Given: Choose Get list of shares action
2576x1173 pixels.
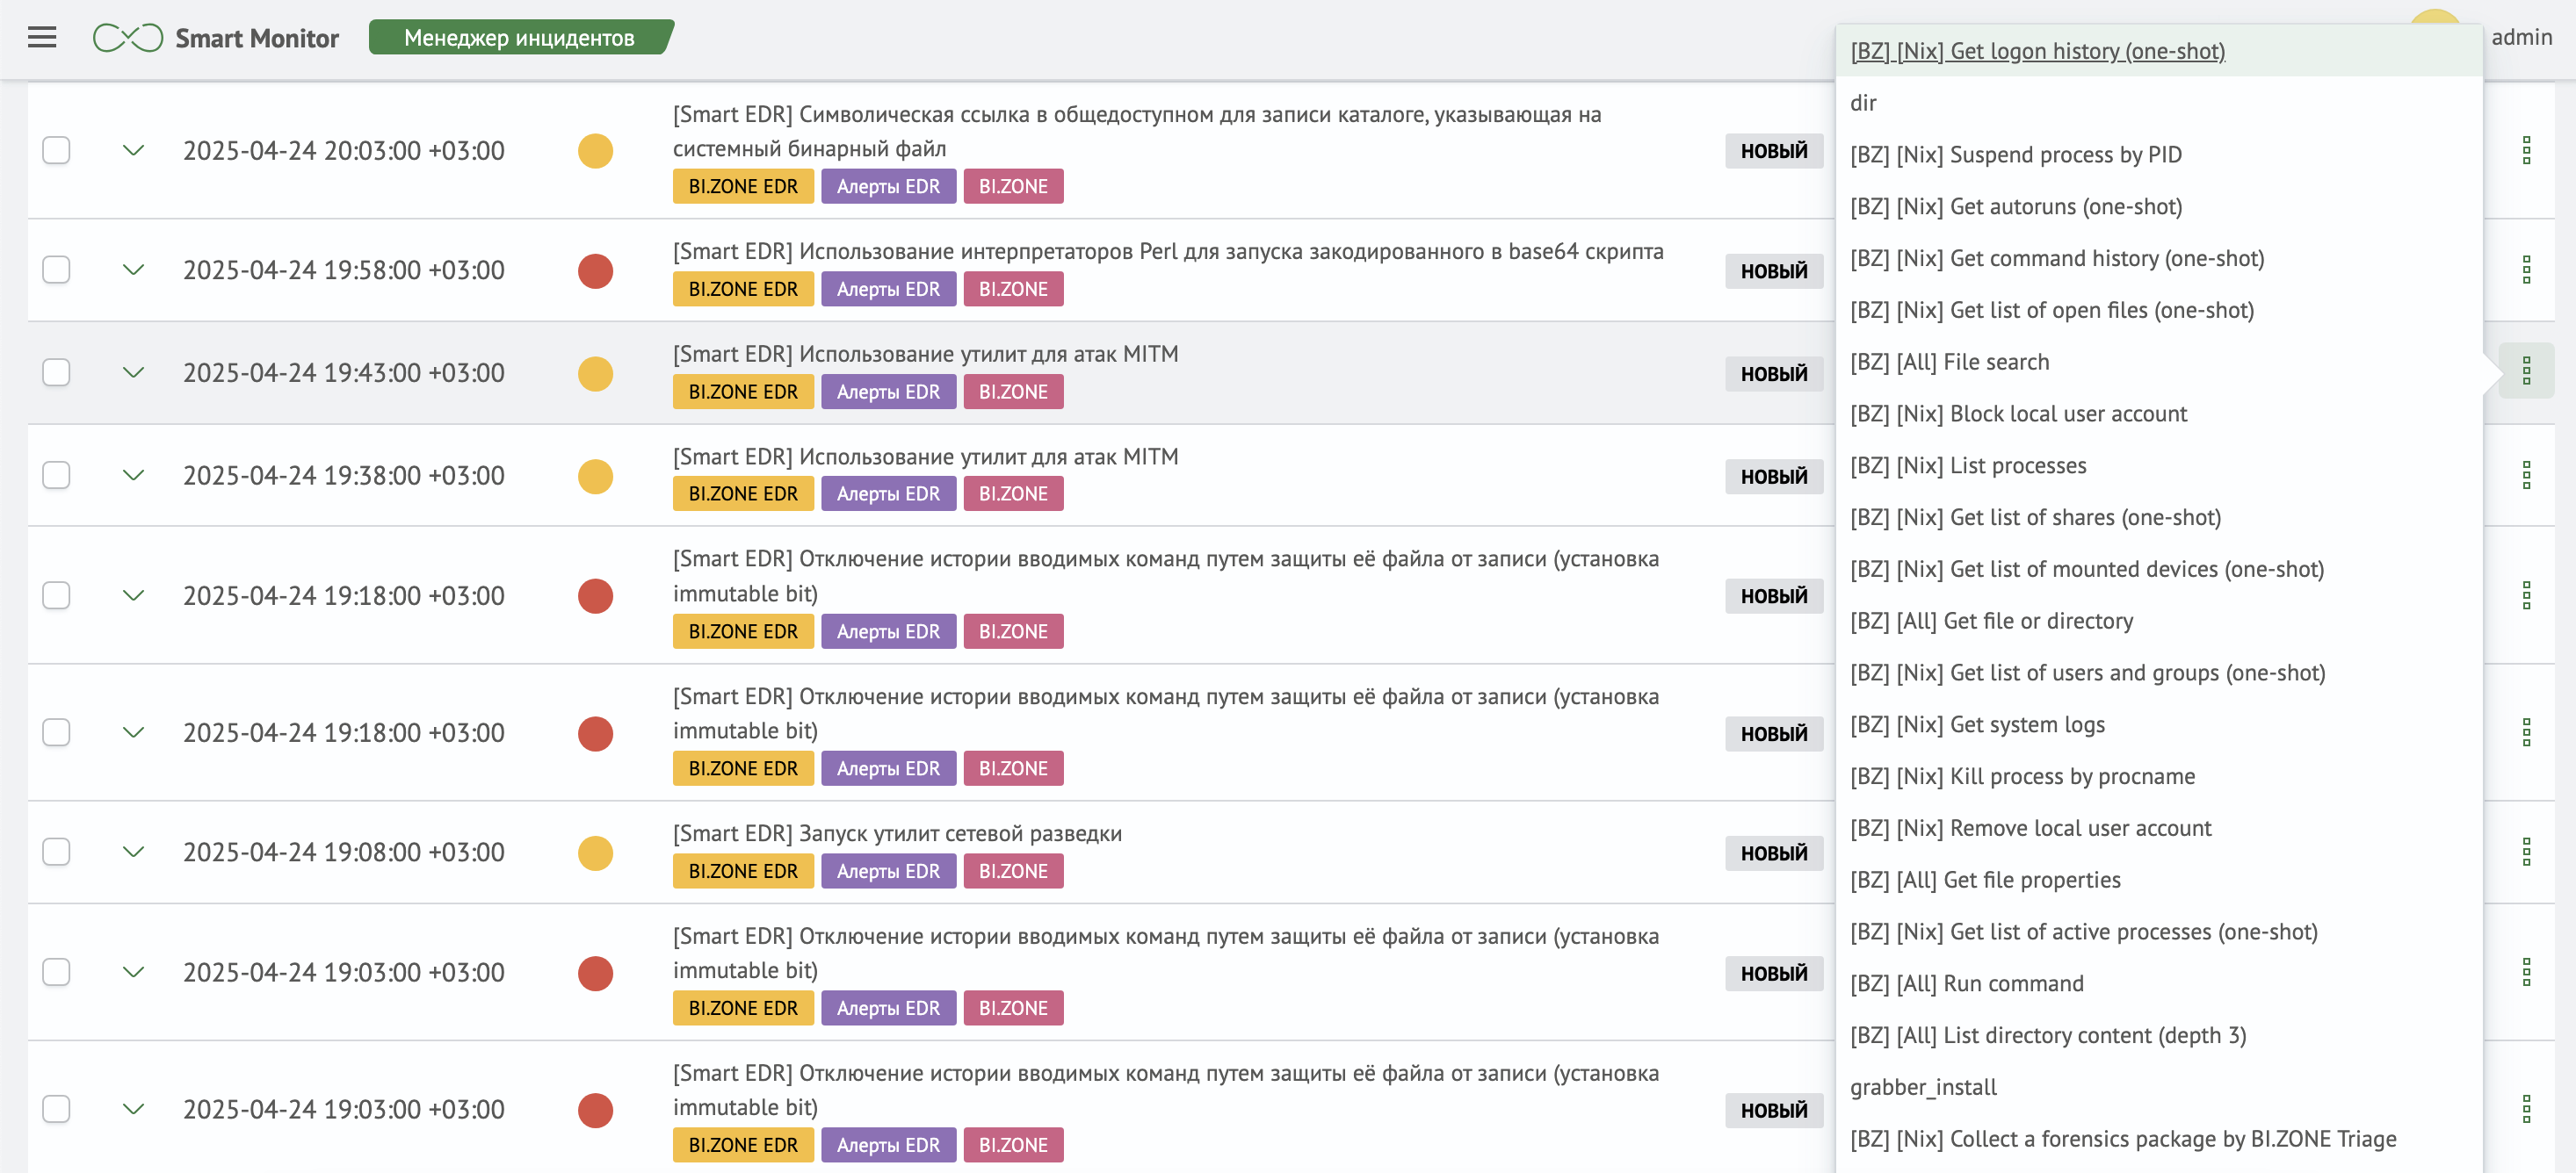Looking at the screenshot, I should click(2158, 519).
